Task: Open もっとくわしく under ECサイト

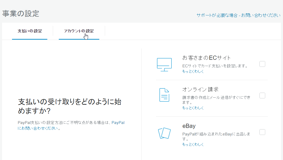Action: 193,71
